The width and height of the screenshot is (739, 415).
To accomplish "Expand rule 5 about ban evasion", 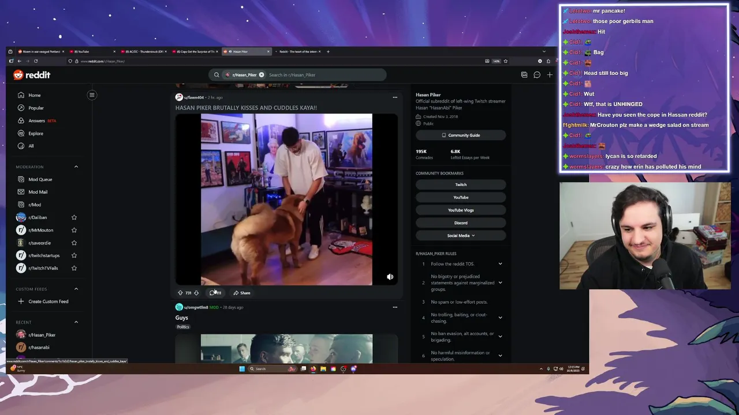I will coord(500,337).
